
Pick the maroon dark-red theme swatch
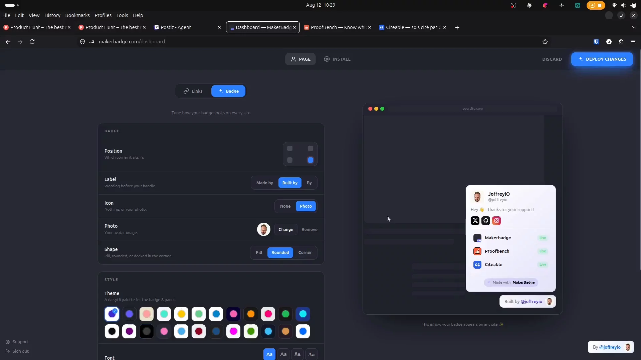click(x=199, y=331)
